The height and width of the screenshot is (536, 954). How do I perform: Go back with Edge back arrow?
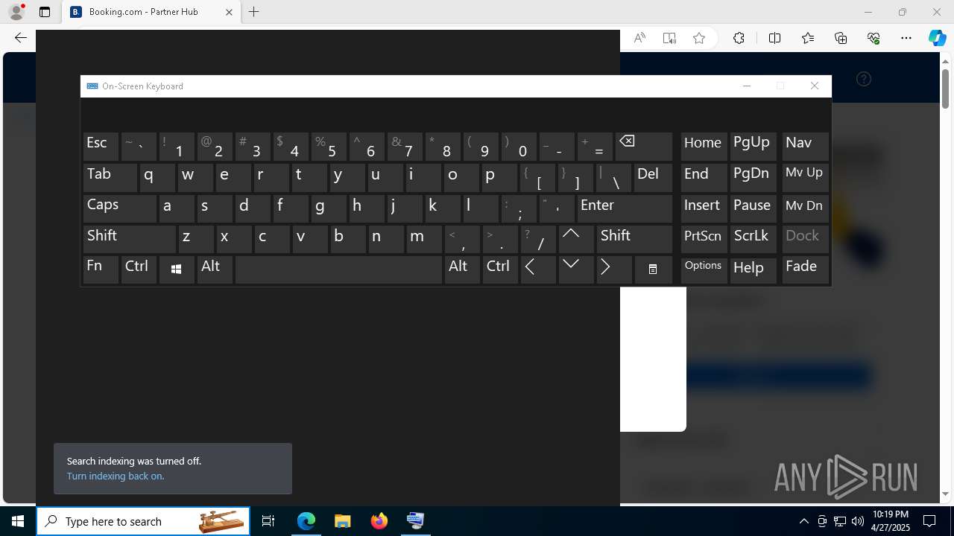coord(21,38)
